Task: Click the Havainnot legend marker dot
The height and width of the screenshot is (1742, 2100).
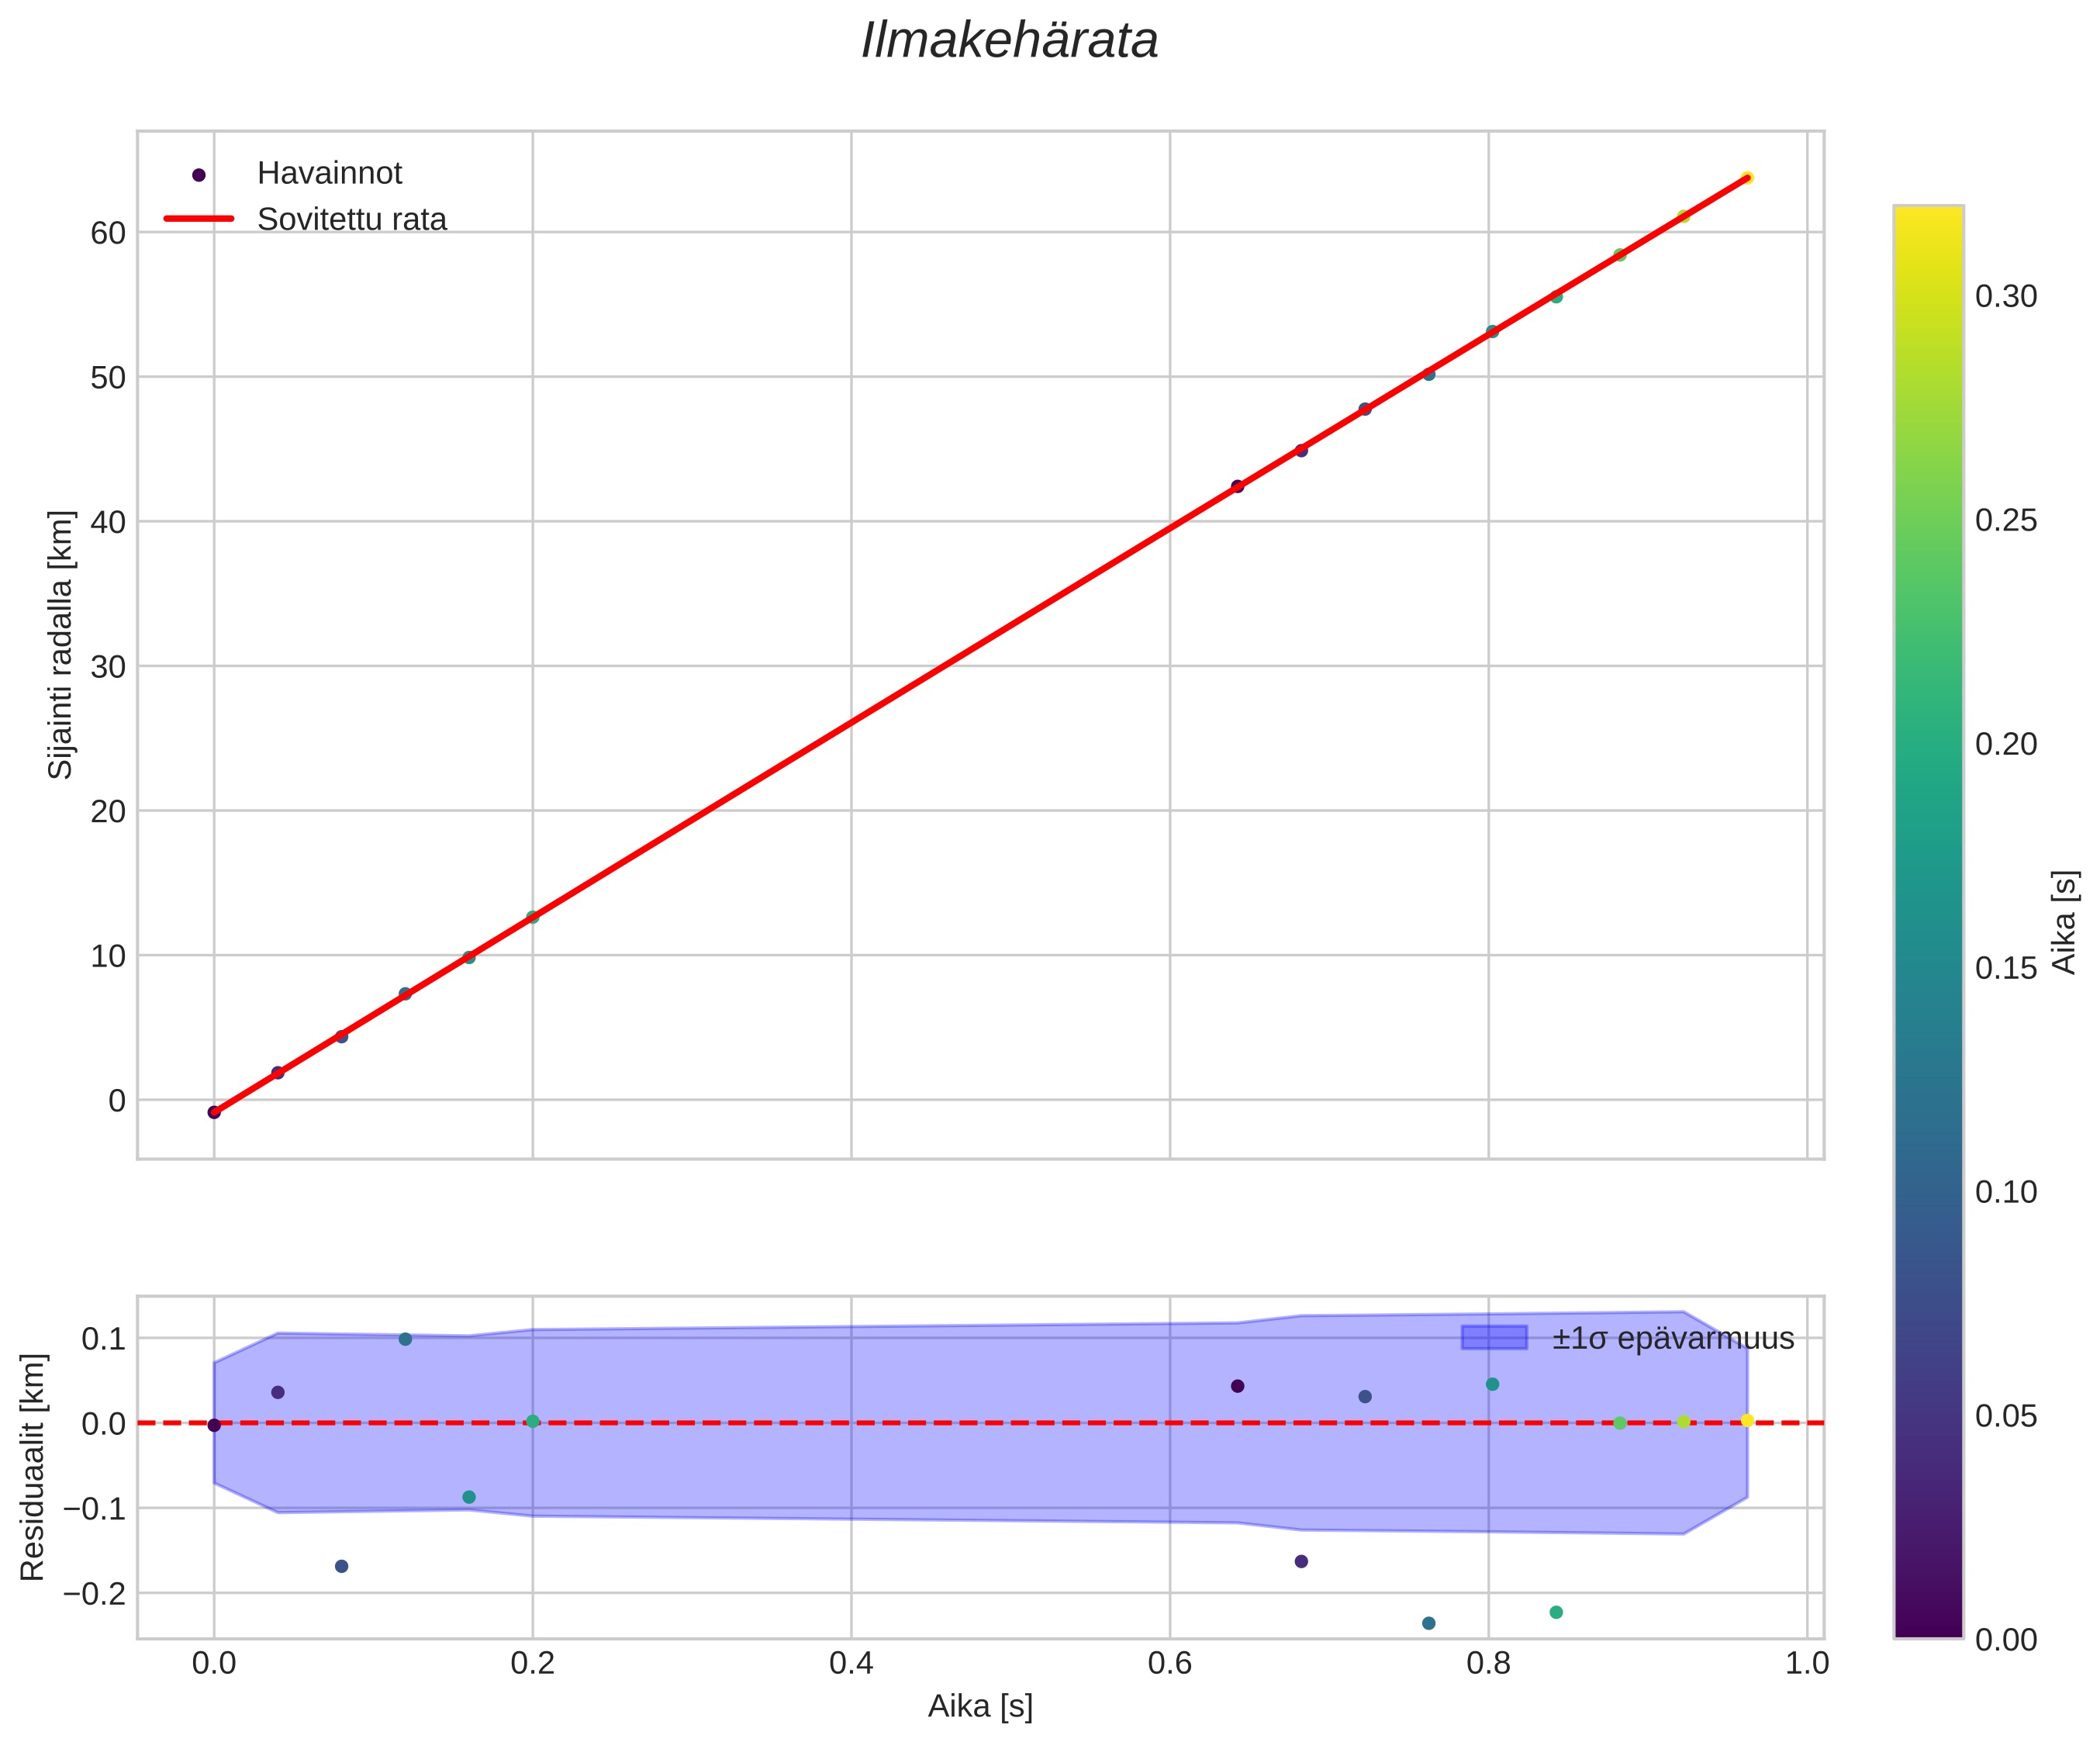Action: coord(199,175)
